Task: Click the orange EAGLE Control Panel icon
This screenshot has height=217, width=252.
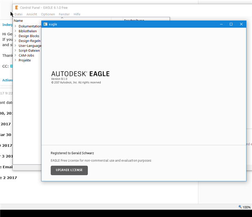Action: coord(16,8)
